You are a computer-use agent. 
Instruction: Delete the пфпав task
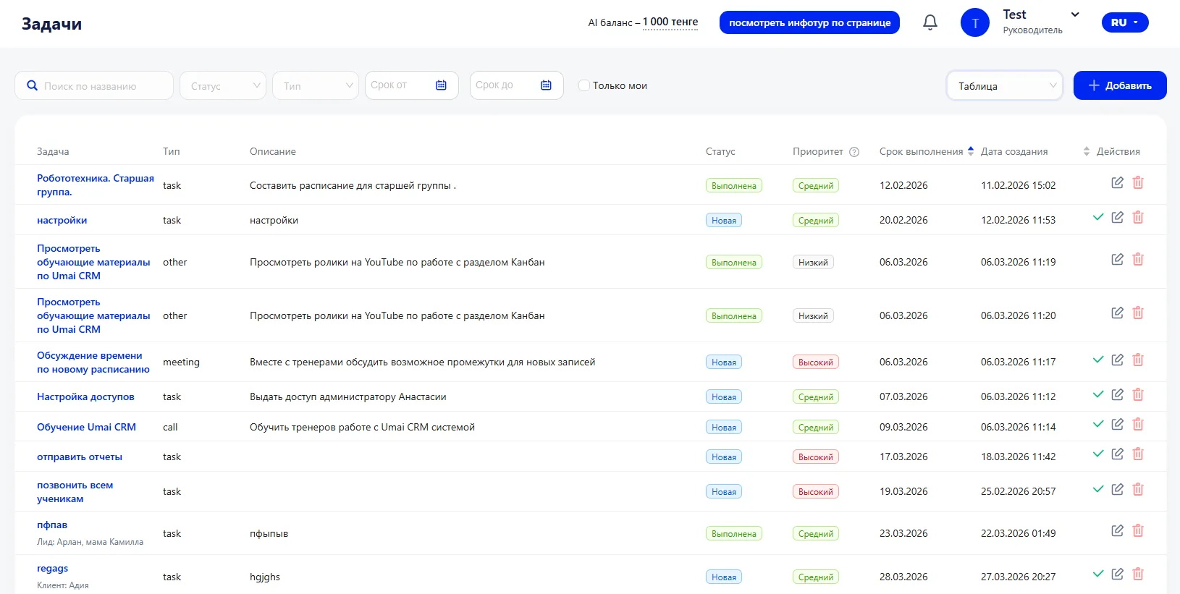point(1138,530)
